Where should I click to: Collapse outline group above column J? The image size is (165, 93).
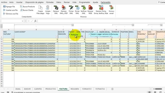133,25
